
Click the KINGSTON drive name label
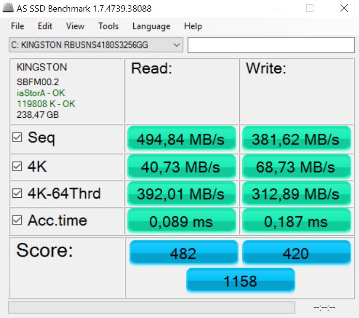click(42, 67)
